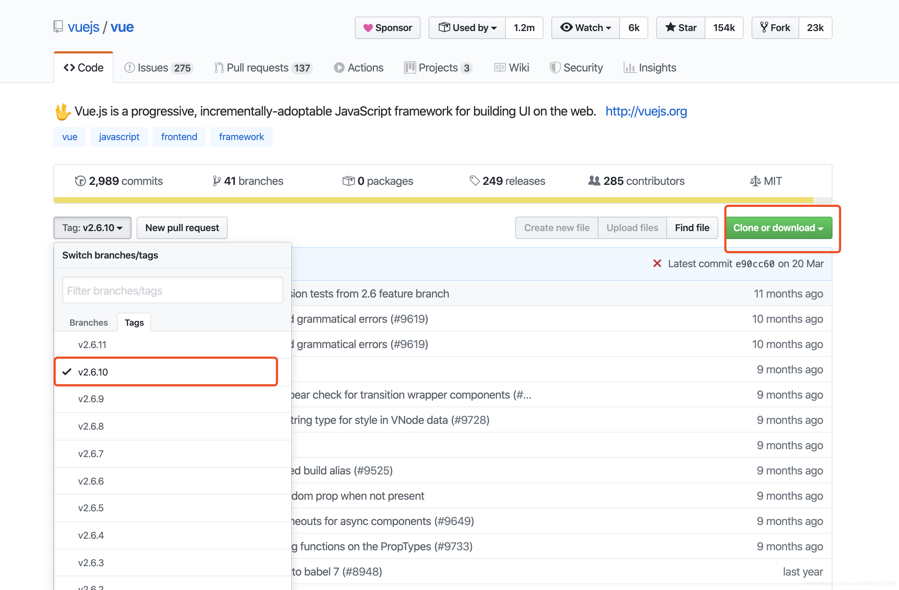Click the star icon on Star button
The width and height of the screenshot is (899, 590).
click(x=670, y=27)
